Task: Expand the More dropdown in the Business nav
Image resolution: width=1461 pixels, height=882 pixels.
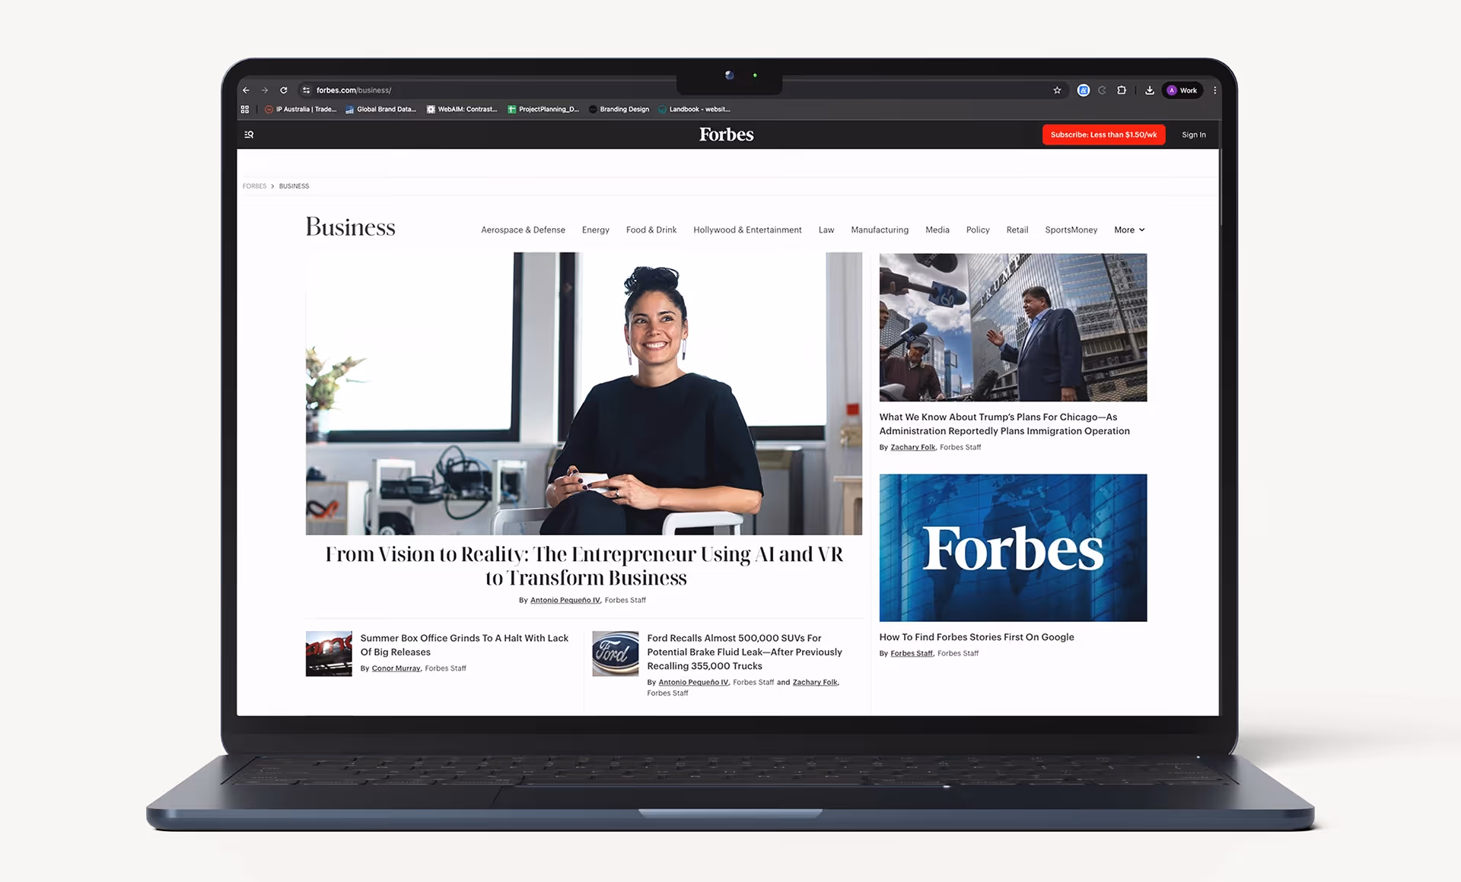Action: point(1129,230)
